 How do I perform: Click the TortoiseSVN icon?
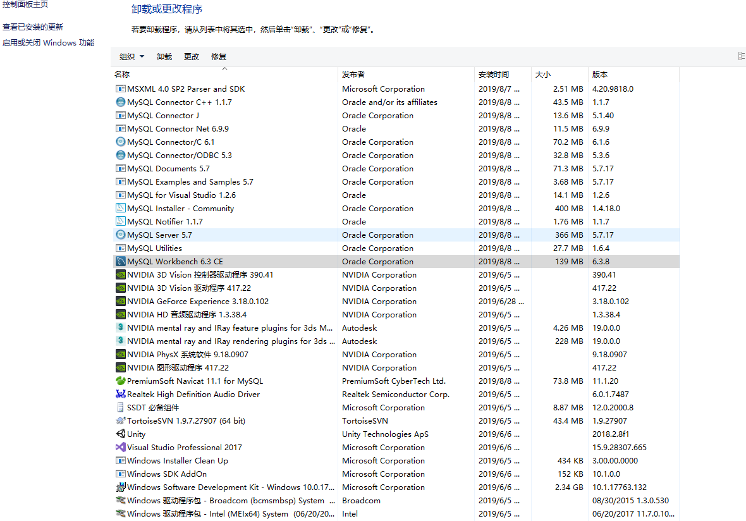click(x=120, y=421)
